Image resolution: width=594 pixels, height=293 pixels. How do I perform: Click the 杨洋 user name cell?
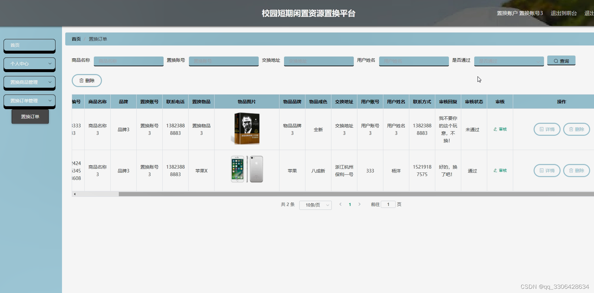tap(396, 171)
